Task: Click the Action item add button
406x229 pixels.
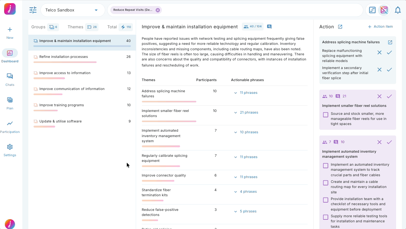Action: (380, 27)
